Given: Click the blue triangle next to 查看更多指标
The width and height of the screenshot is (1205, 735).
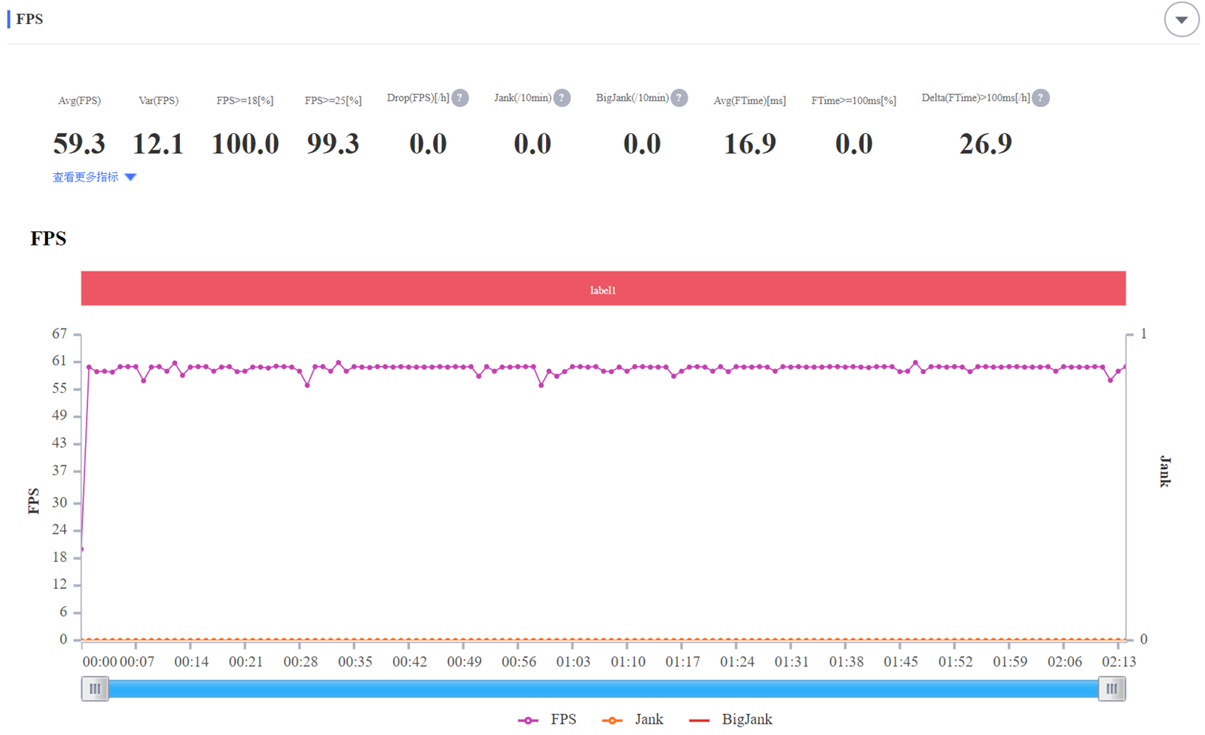Looking at the screenshot, I should point(131,177).
